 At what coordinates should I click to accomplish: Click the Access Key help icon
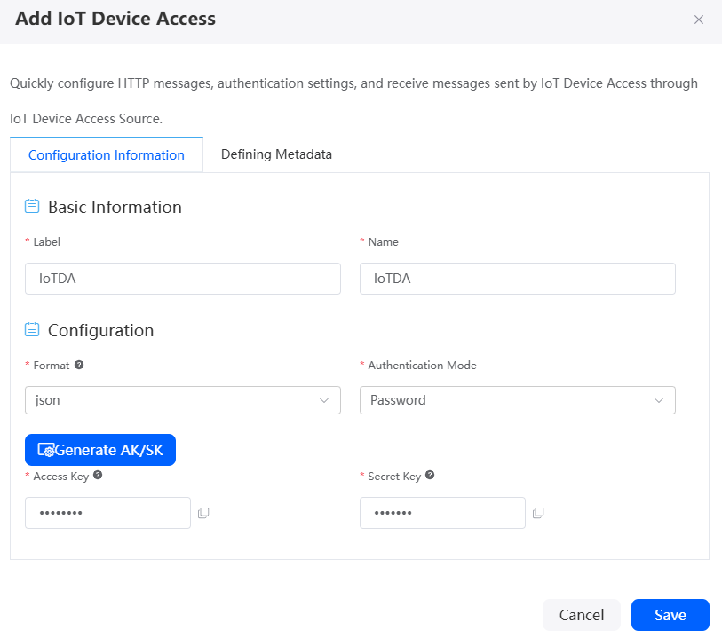[x=98, y=475]
